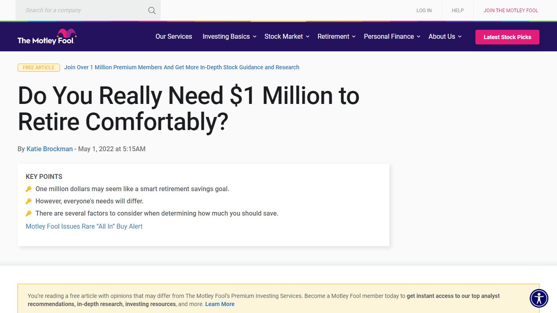Expand Stock Market dropdown chevron
The image size is (557, 313).
[x=307, y=37]
